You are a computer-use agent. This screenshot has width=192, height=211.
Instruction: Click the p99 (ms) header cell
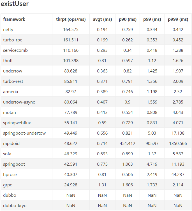[152, 19]
